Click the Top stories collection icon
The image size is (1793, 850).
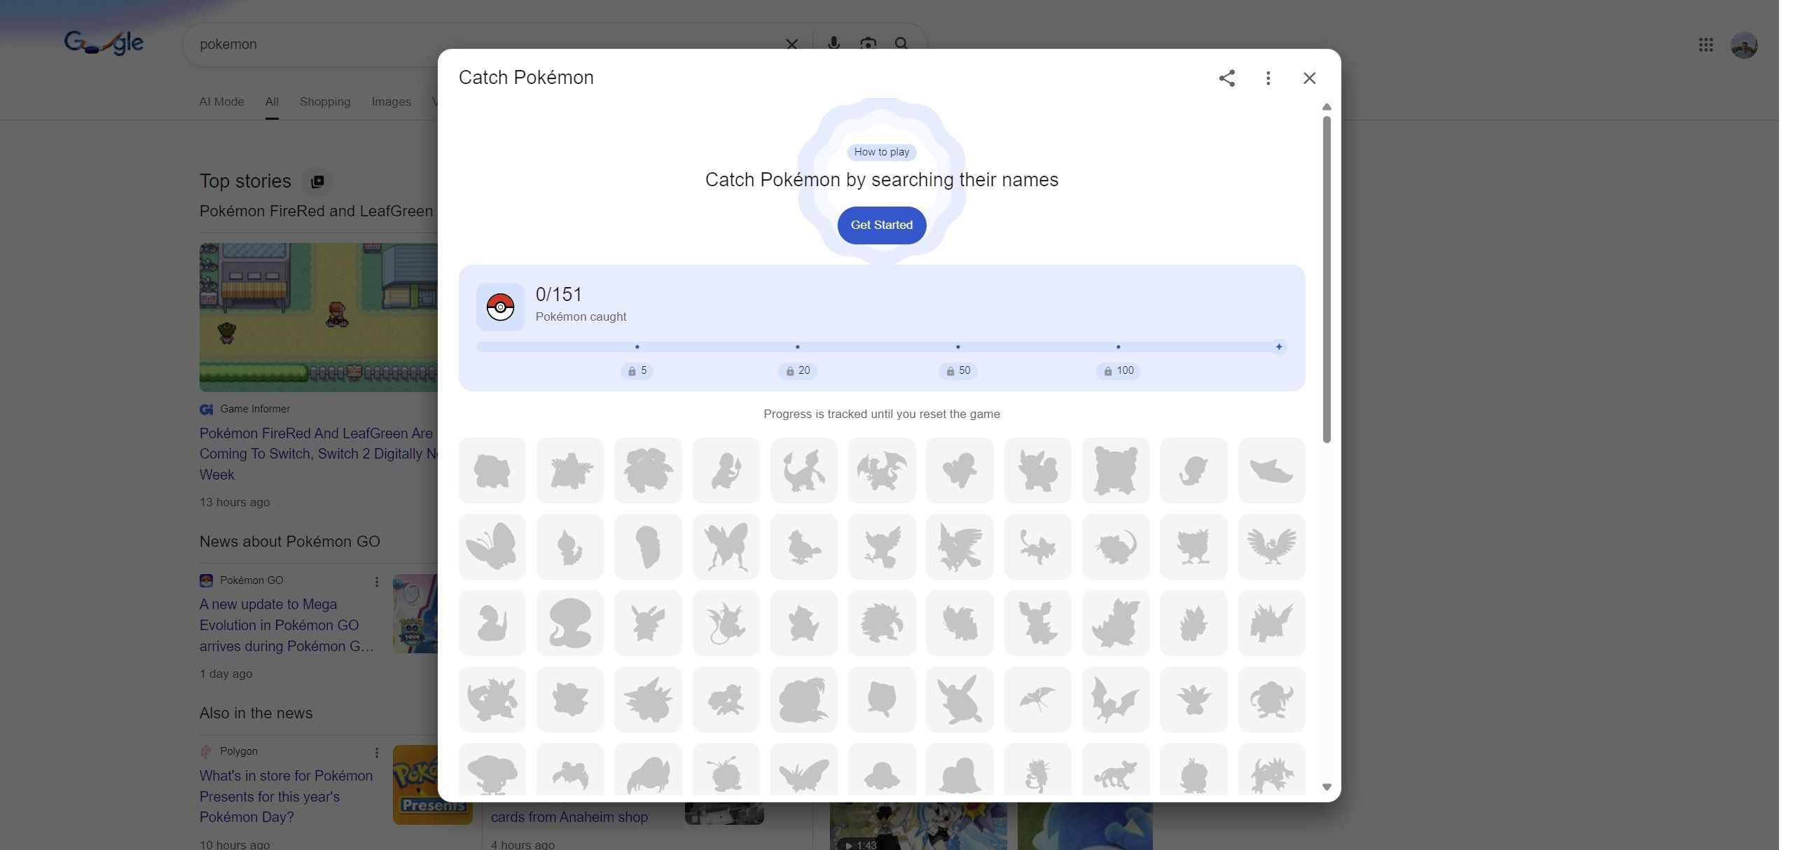(317, 181)
